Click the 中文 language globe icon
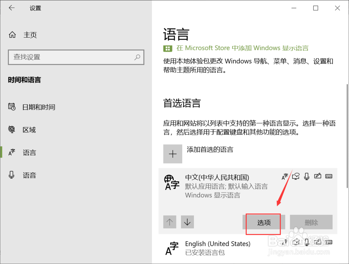The height and width of the screenshot is (264, 349). coord(171,183)
